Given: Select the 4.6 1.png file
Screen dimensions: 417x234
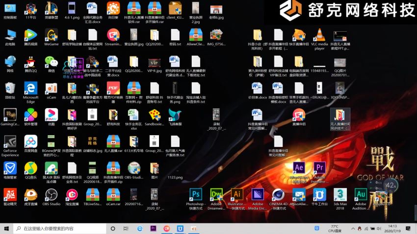Looking at the screenshot, I should tap(72, 8).
